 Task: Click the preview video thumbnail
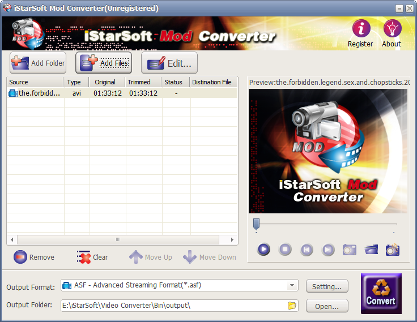click(x=328, y=151)
